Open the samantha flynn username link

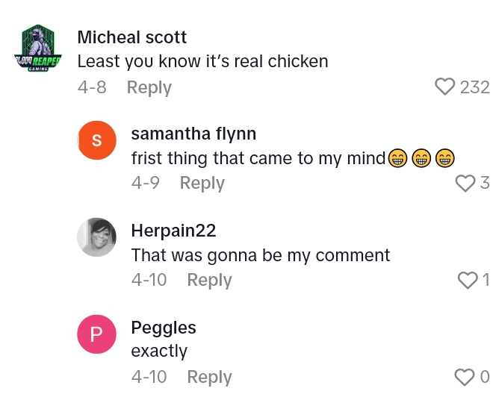click(193, 134)
